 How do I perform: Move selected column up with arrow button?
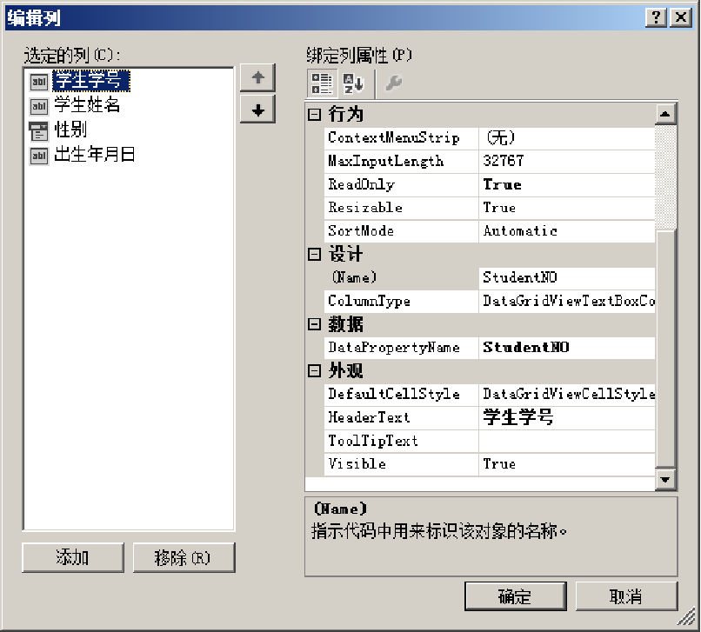pyautogui.click(x=257, y=78)
